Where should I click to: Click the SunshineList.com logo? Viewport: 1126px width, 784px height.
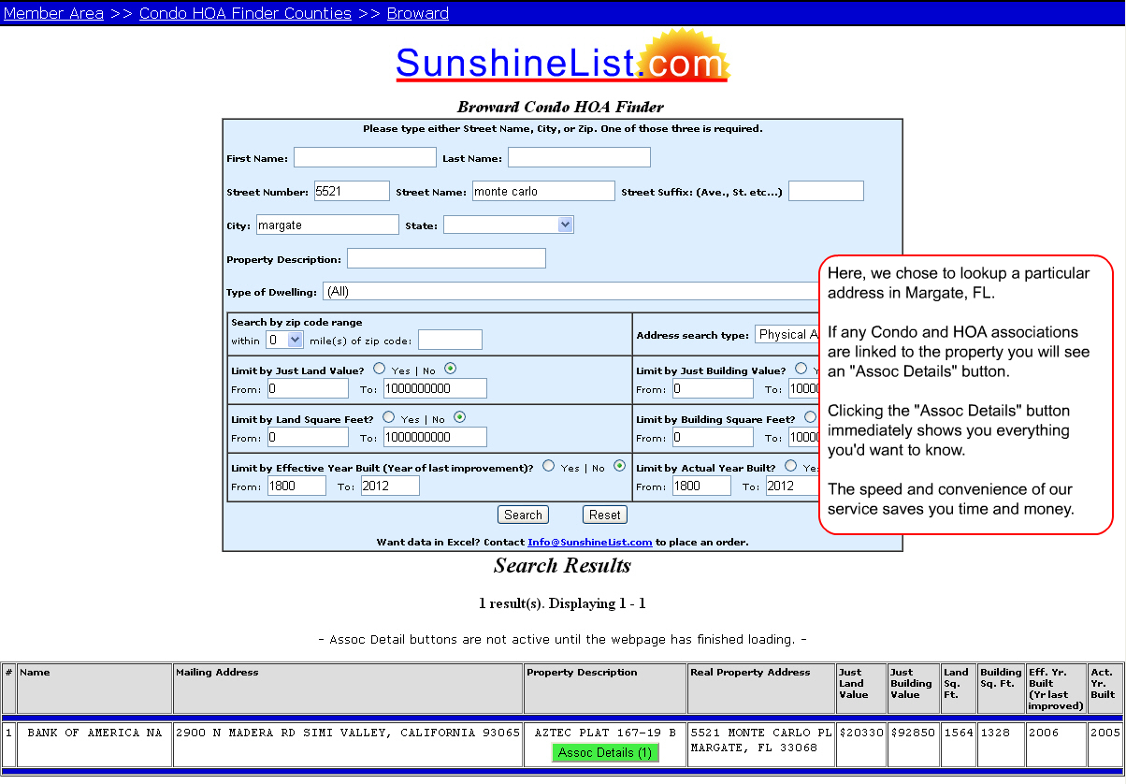(x=561, y=62)
